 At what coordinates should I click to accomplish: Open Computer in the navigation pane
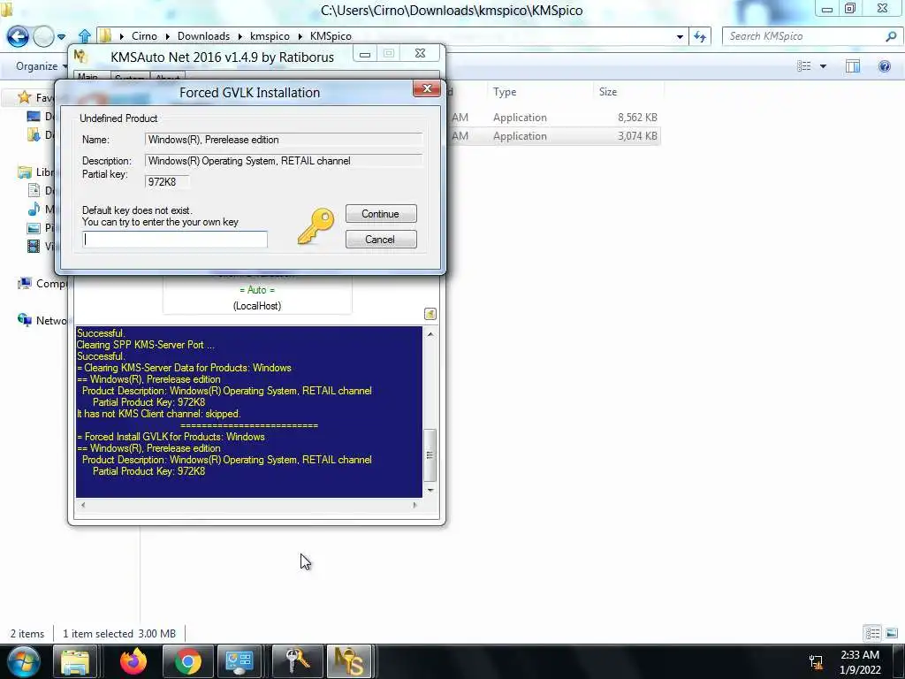pyautogui.click(x=42, y=284)
